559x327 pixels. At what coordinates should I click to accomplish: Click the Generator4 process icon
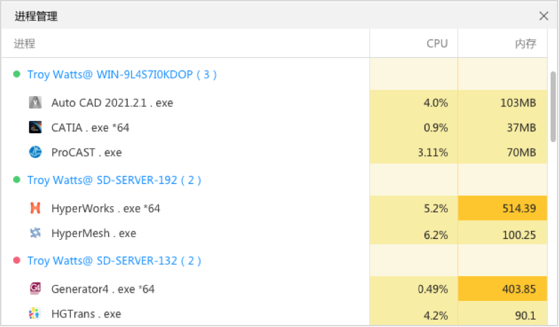click(36, 289)
